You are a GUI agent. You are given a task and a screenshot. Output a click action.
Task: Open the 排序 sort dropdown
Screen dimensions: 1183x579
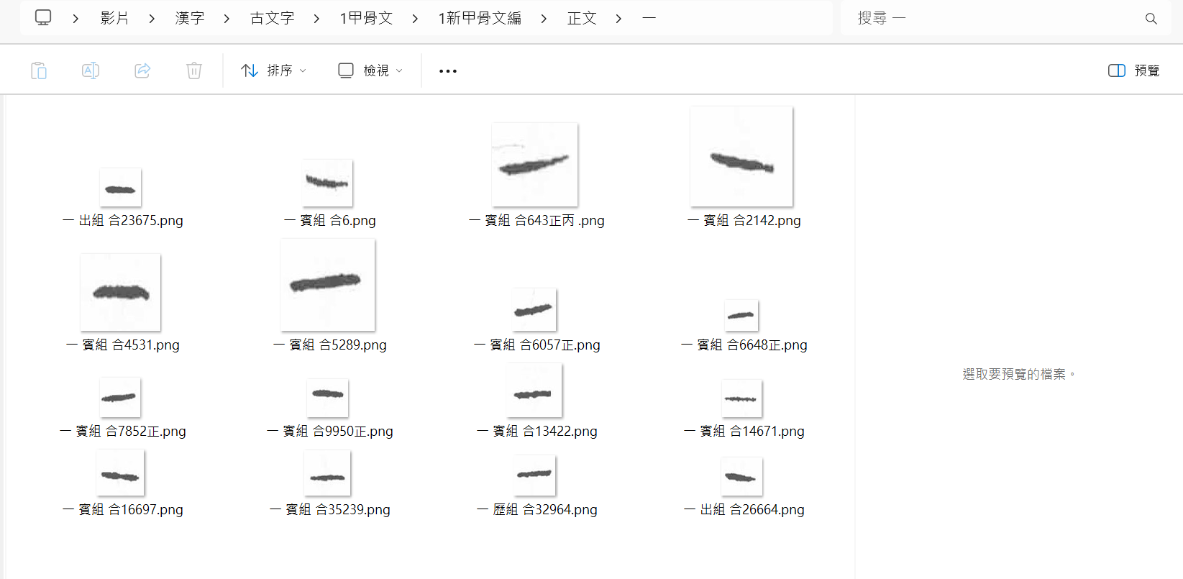coord(273,70)
